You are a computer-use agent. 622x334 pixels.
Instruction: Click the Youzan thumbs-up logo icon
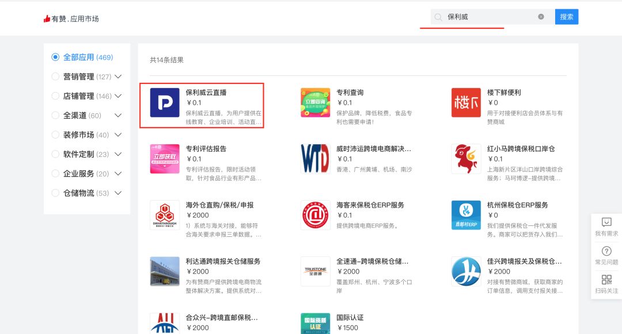pyautogui.click(x=47, y=18)
